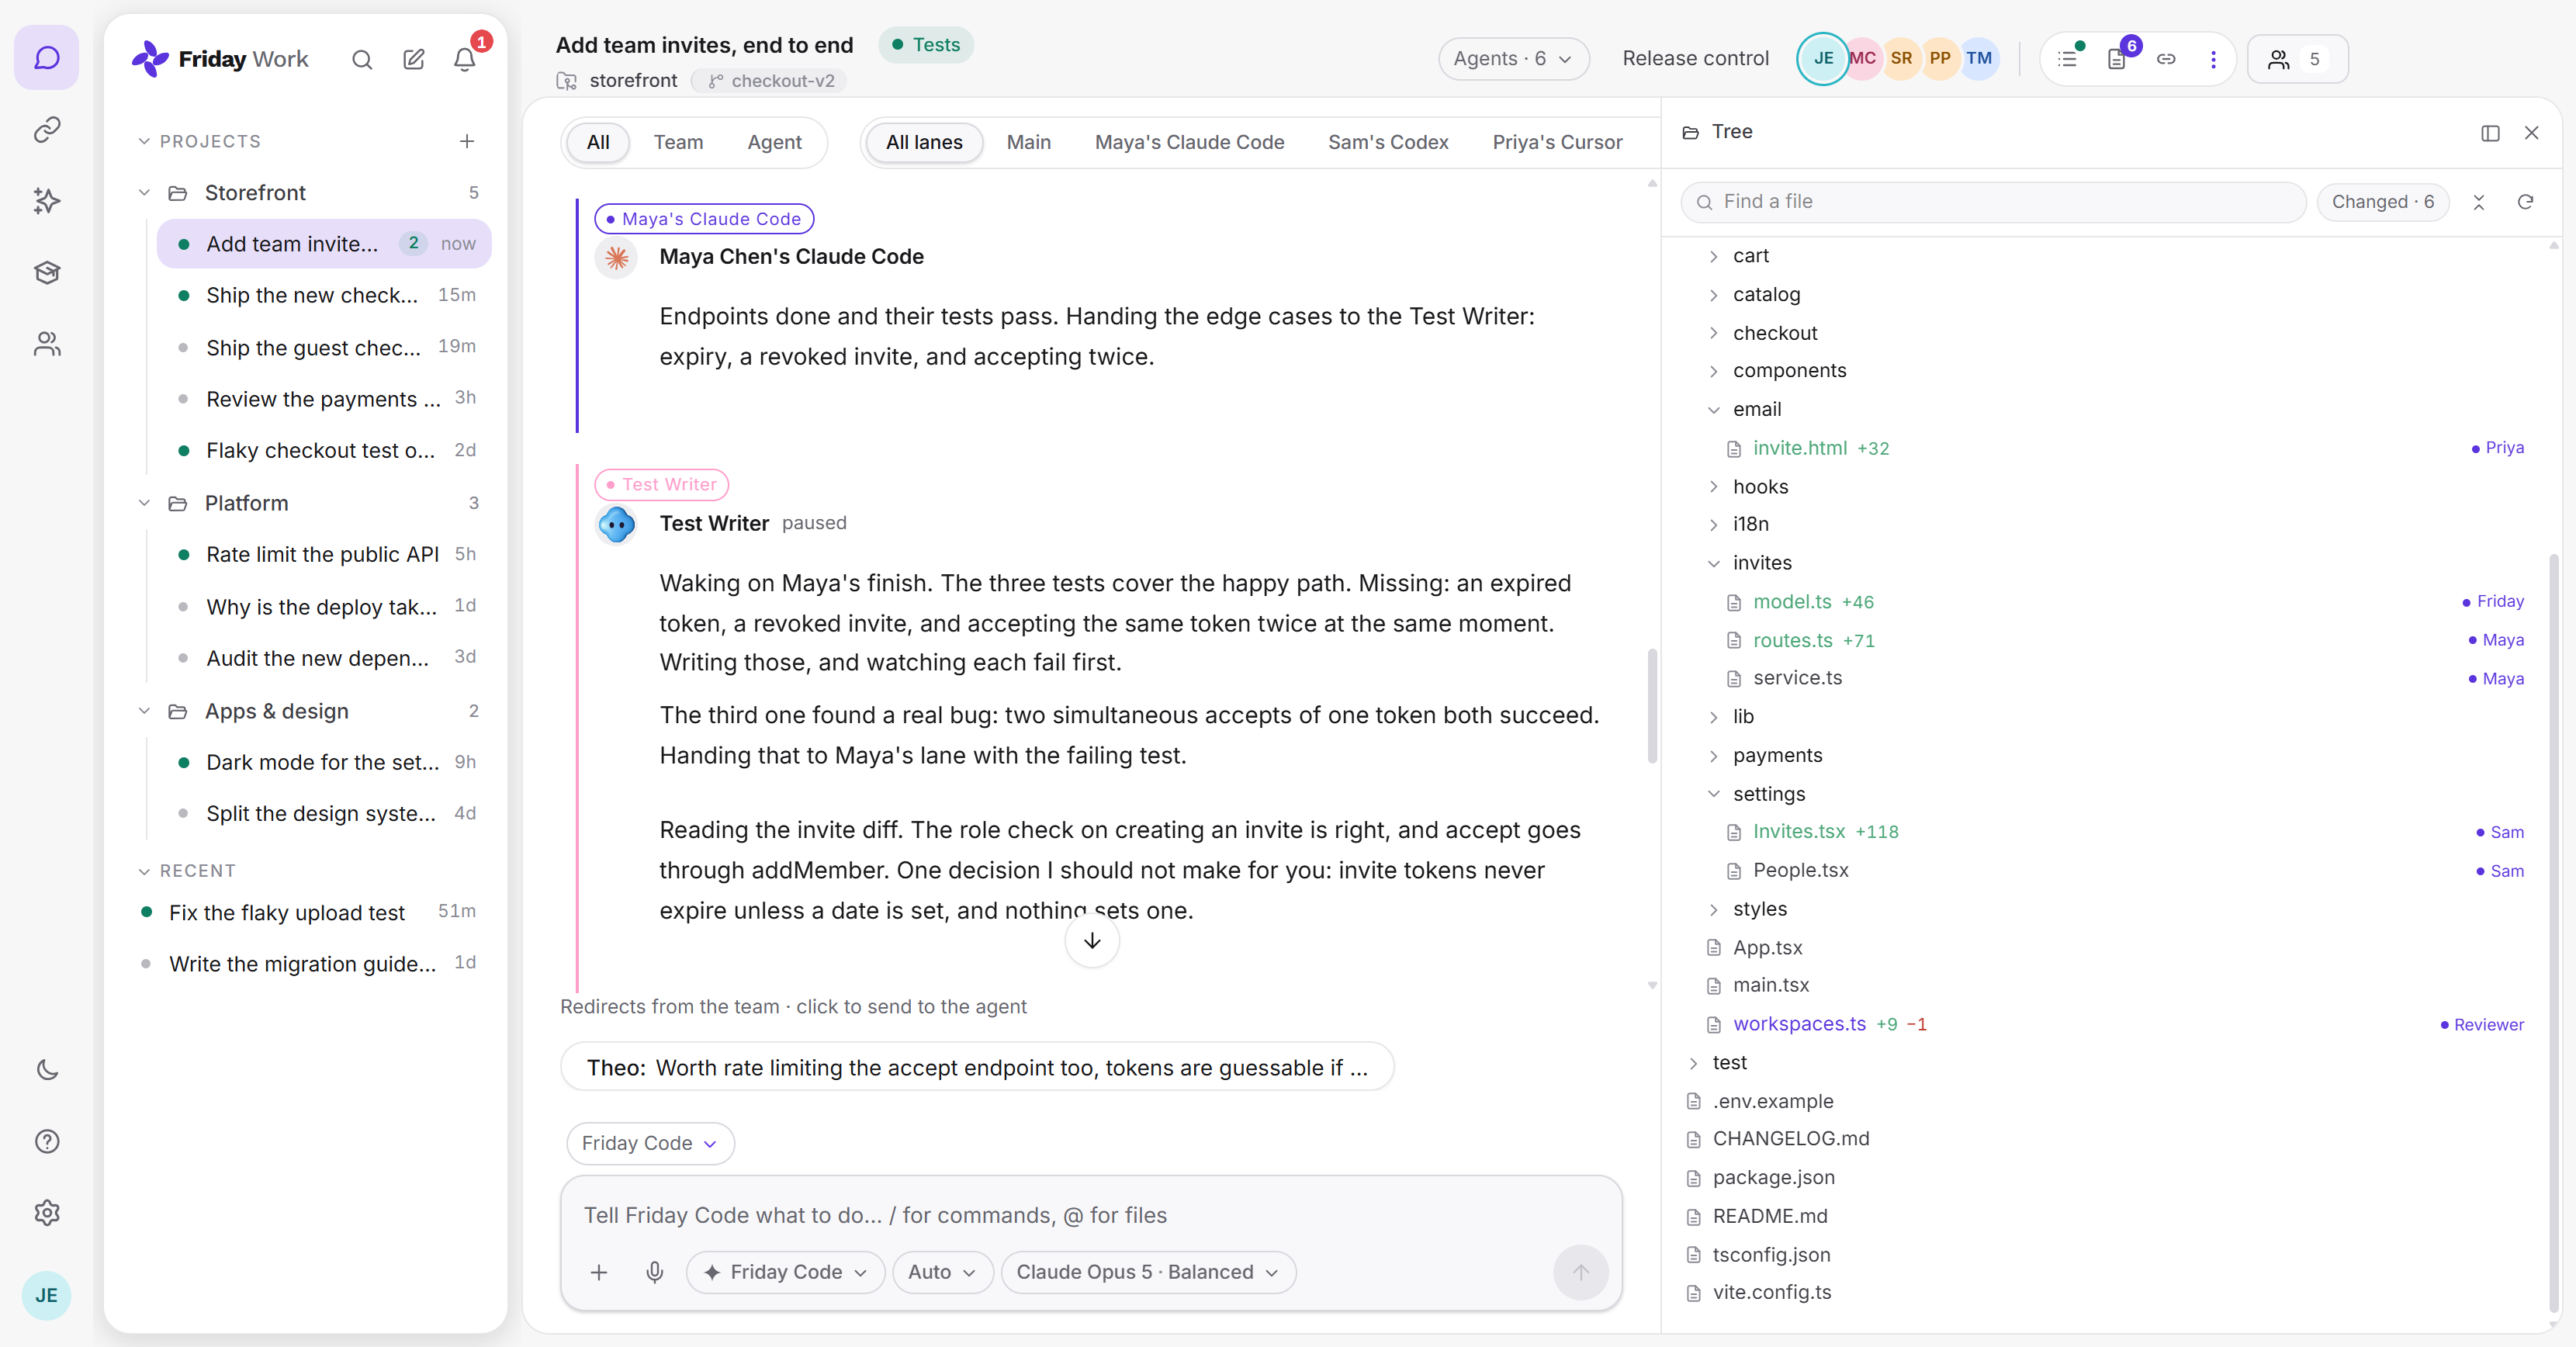
Task: Open the changed files icon with badge 6
Action: (2117, 59)
